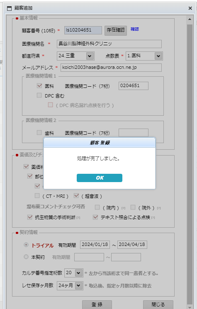The height and width of the screenshot is (309, 197).
Task: Click the [?] help beside テキスト照合による点検
Action: 153,218
